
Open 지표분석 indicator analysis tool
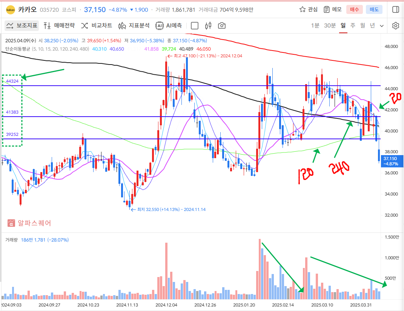tap(134, 26)
